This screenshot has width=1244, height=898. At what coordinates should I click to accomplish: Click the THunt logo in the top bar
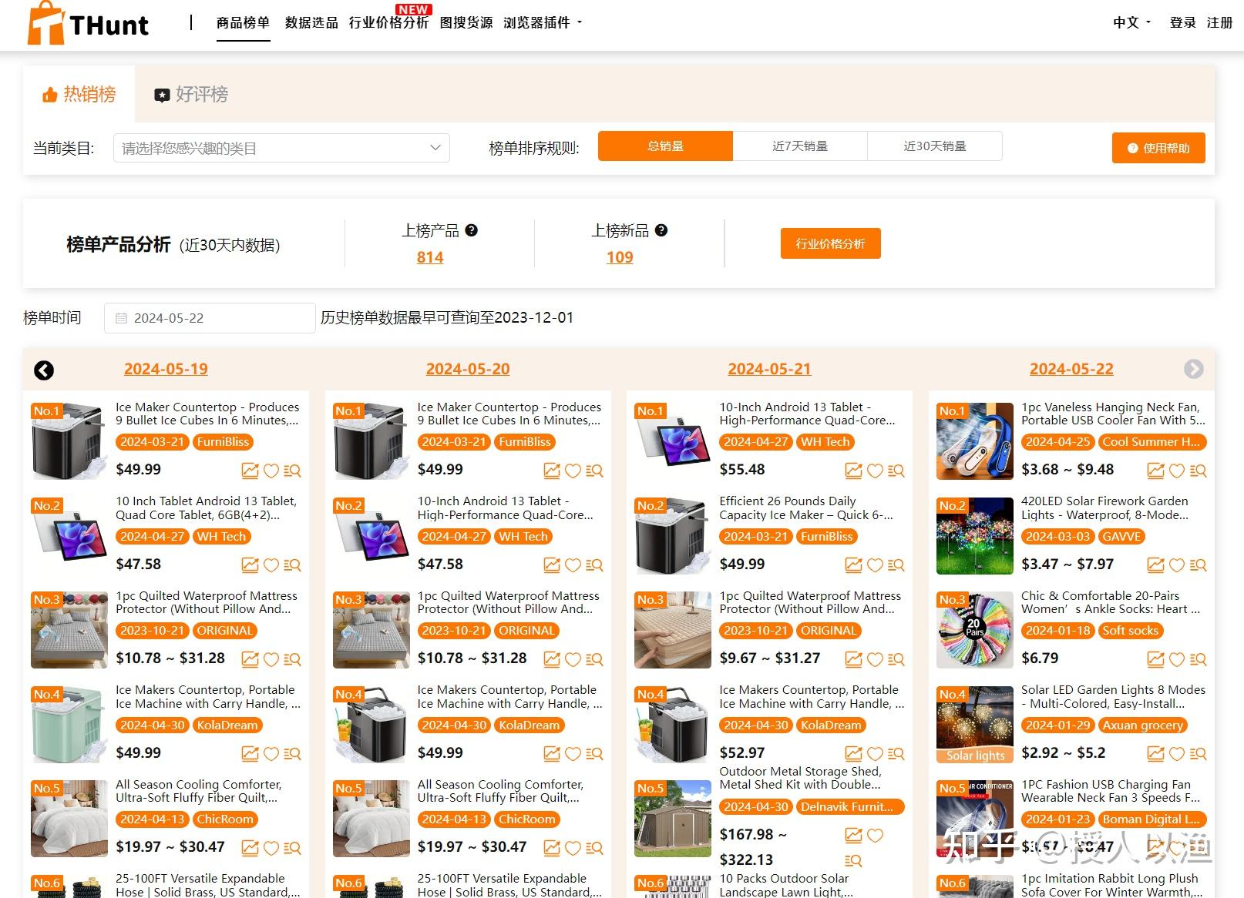point(87,24)
